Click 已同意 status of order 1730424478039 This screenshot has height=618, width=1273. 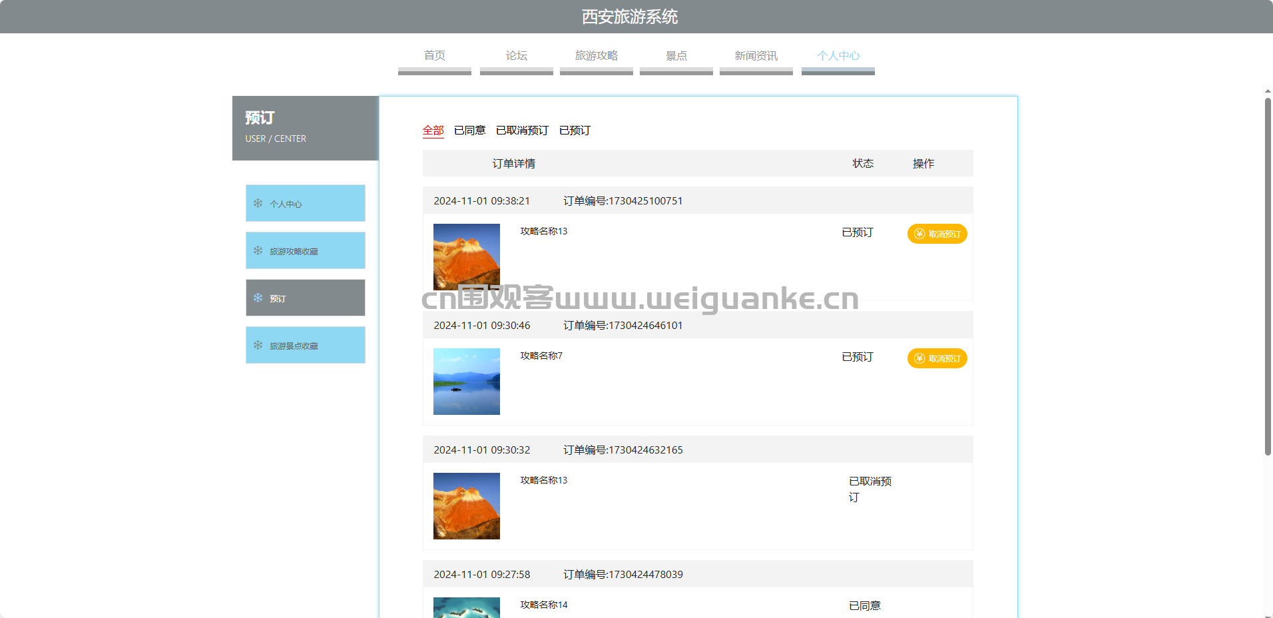pyautogui.click(x=865, y=606)
